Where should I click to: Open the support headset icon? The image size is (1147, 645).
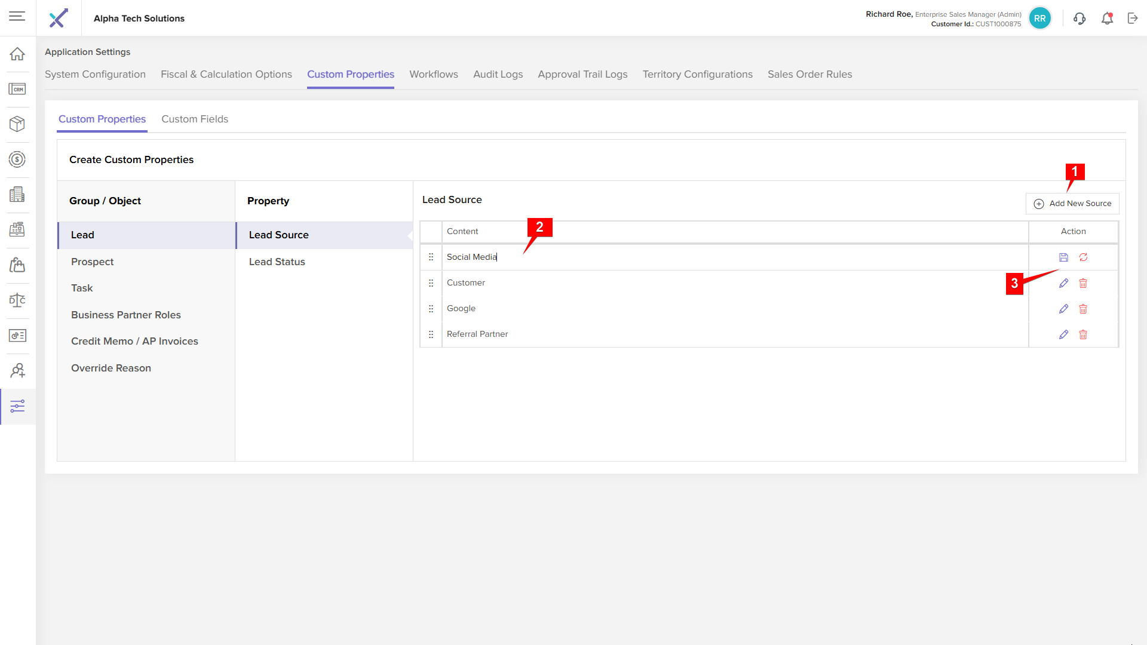click(x=1079, y=19)
